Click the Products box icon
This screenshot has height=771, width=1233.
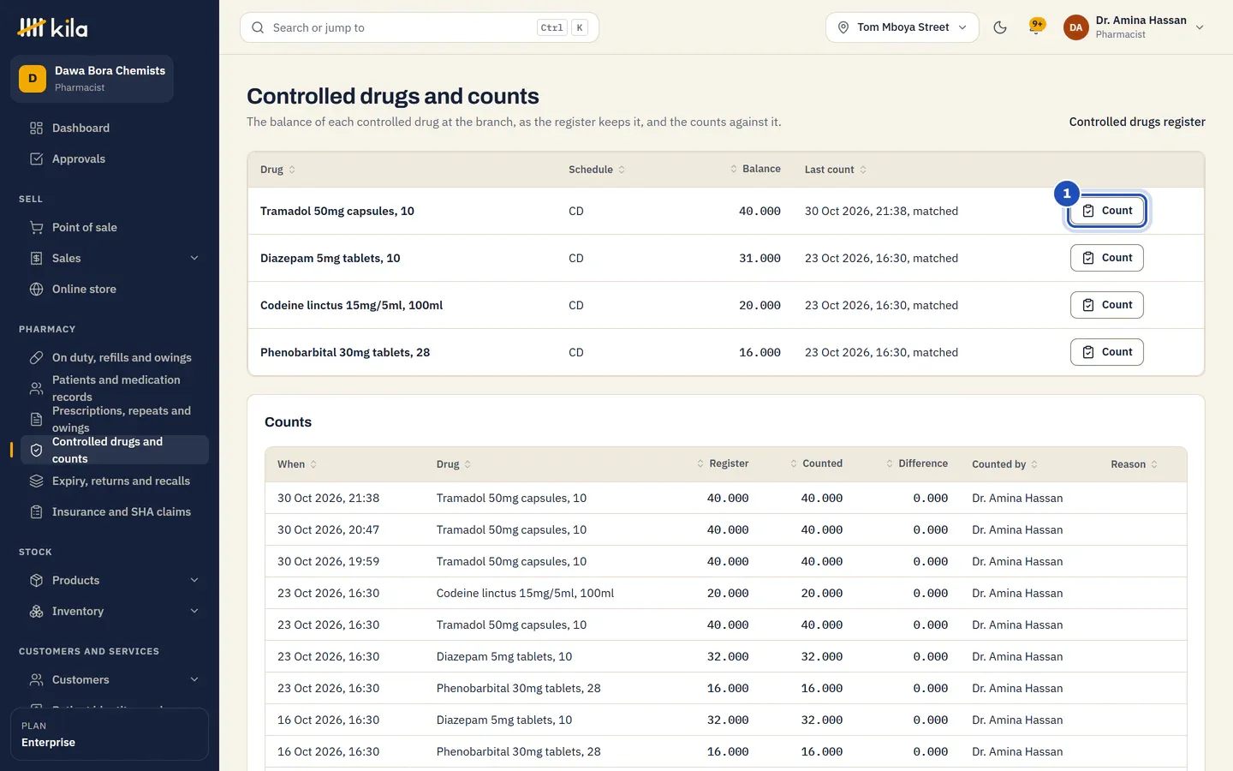click(36, 580)
